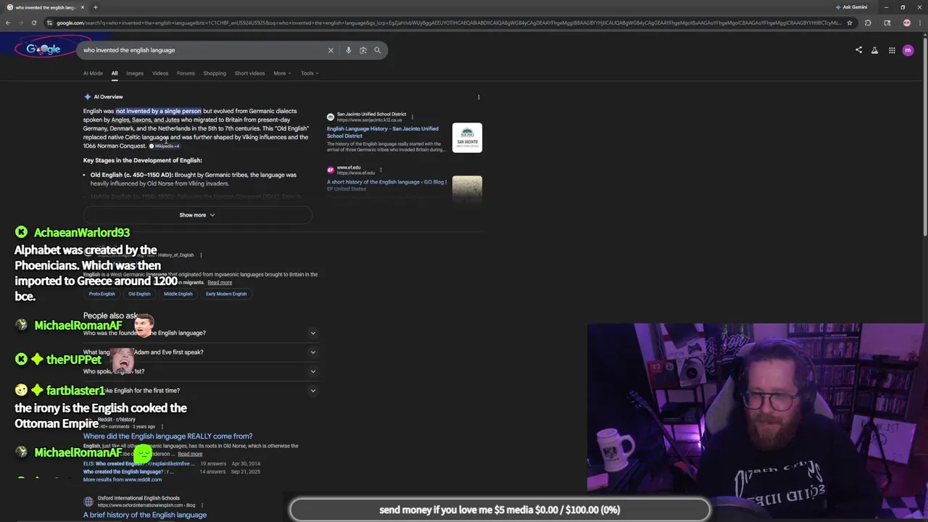Expand AI Overview with Show more
928x522 pixels.
[197, 215]
